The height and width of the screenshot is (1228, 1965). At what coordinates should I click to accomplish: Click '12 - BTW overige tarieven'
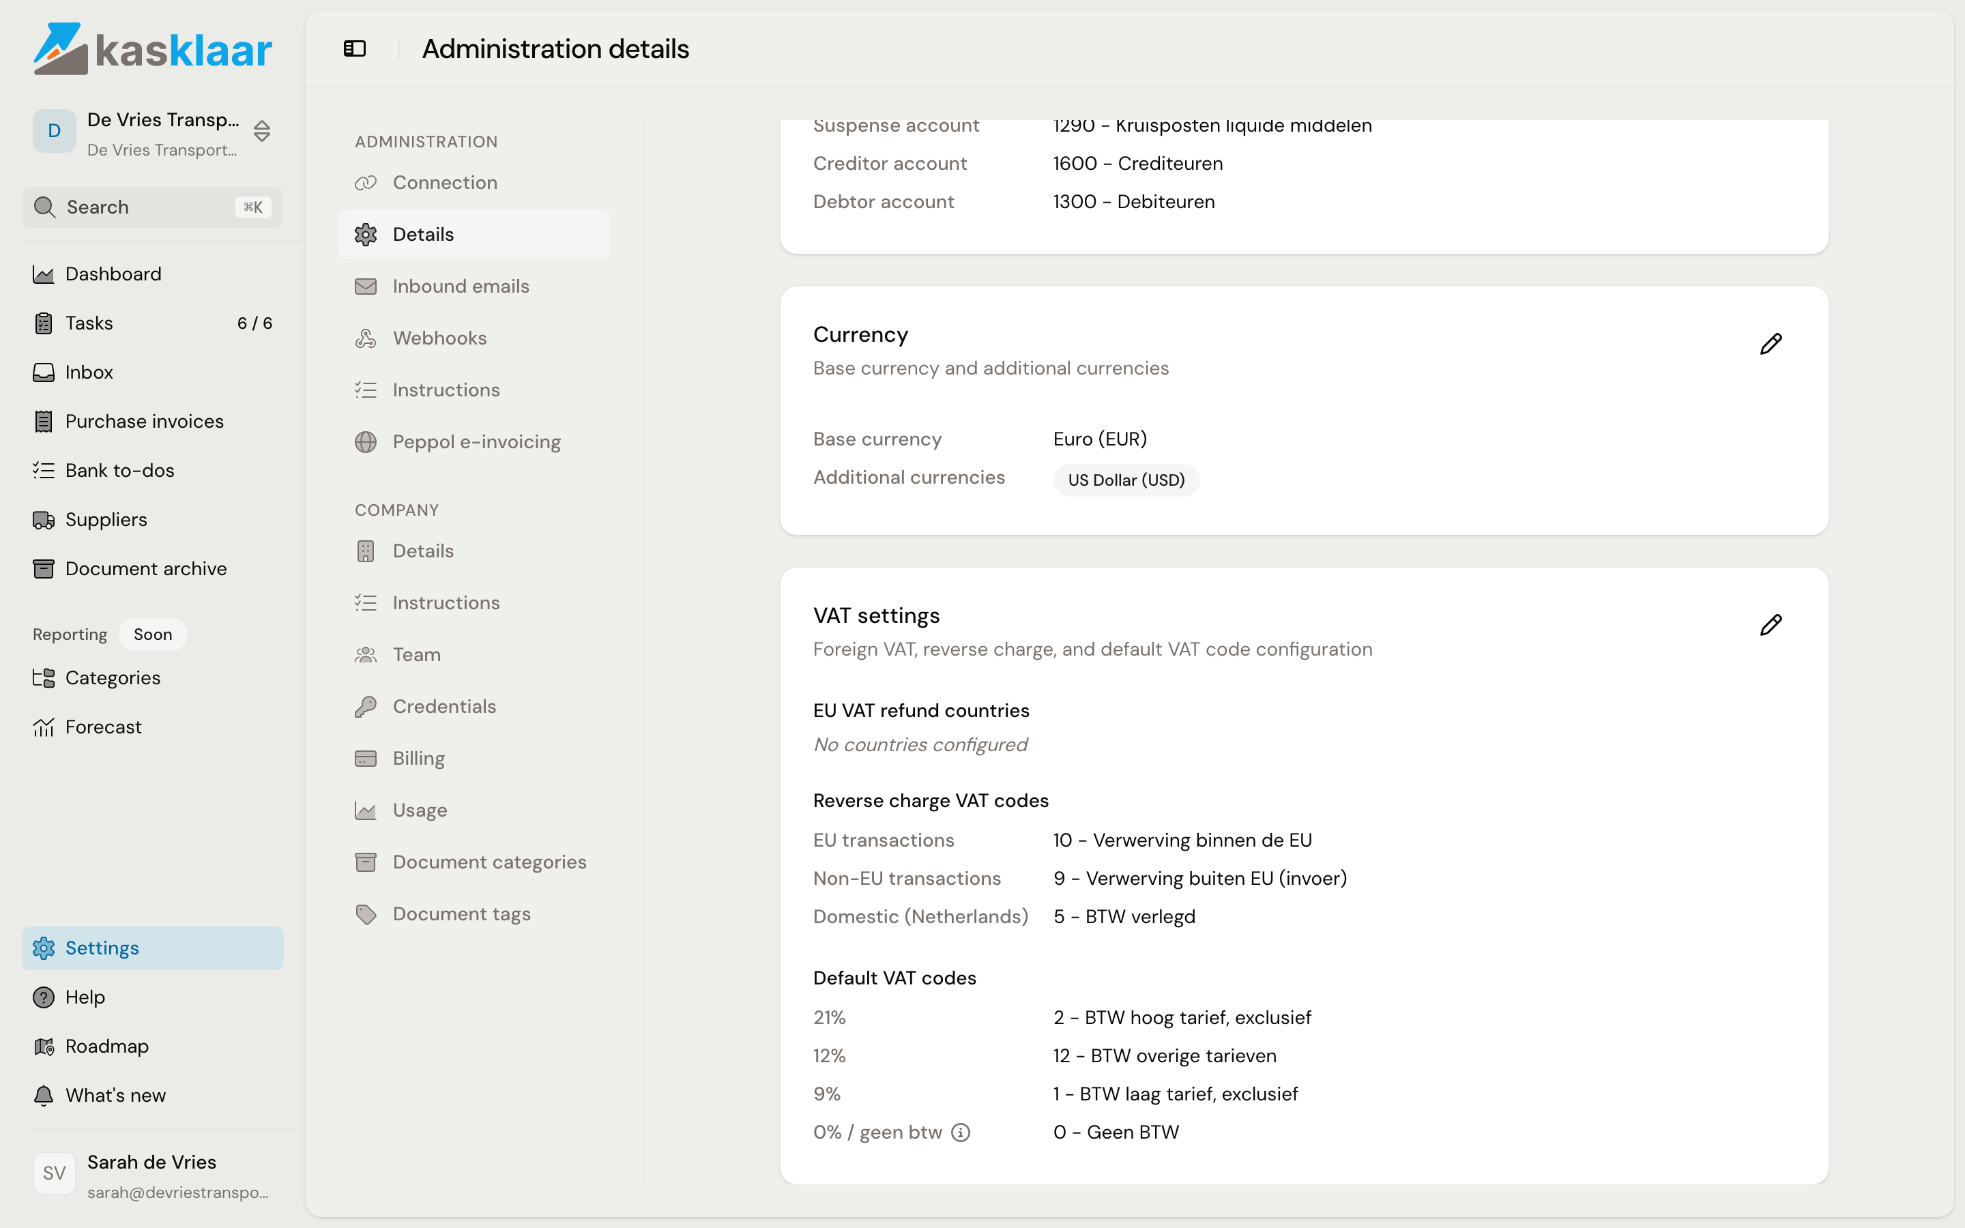(x=1165, y=1057)
